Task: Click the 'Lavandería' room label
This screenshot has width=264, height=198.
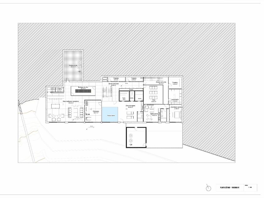Action: coord(175,100)
